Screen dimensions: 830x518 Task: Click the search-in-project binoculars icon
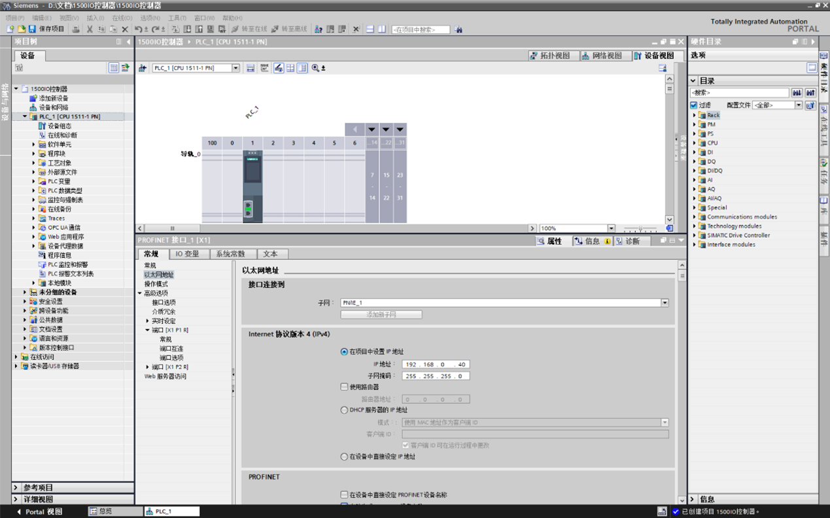(x=458, y=29)
